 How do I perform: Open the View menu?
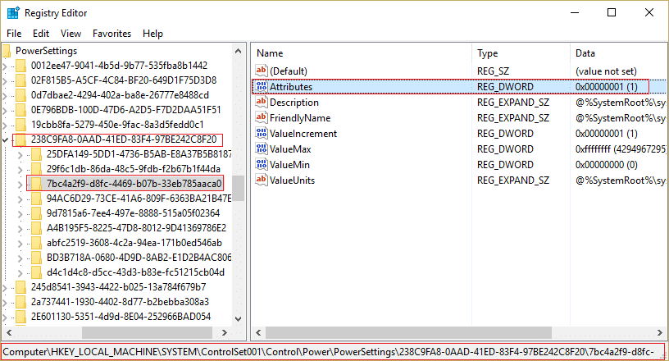(x=71, y=34)
